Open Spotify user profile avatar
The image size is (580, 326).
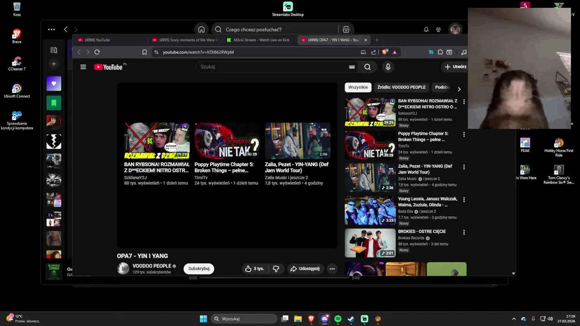(x=455, y=29)
